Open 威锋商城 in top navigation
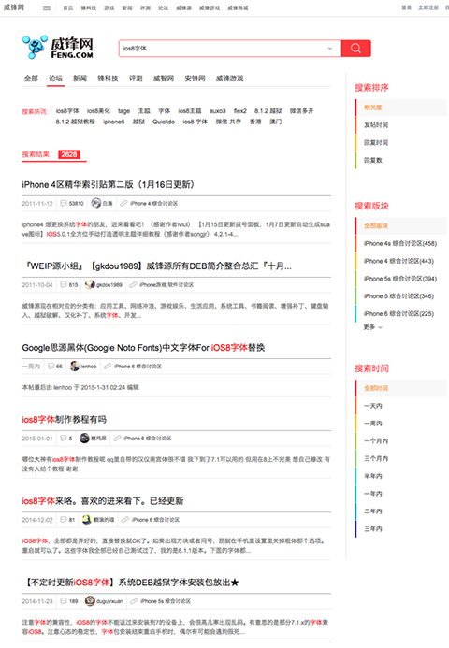The height and width of the screenshot is (648, 449). (x=238, y=7)
